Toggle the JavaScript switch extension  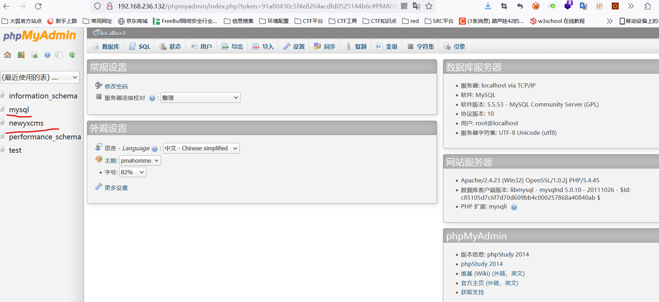552,6
